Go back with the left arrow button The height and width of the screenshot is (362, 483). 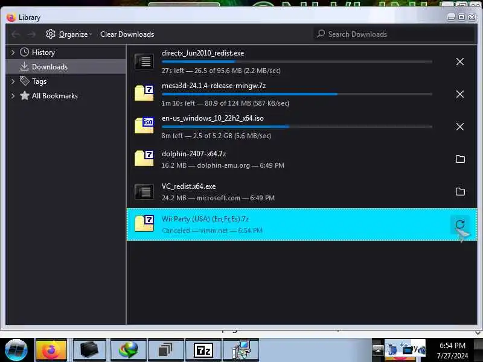[16, 34]
